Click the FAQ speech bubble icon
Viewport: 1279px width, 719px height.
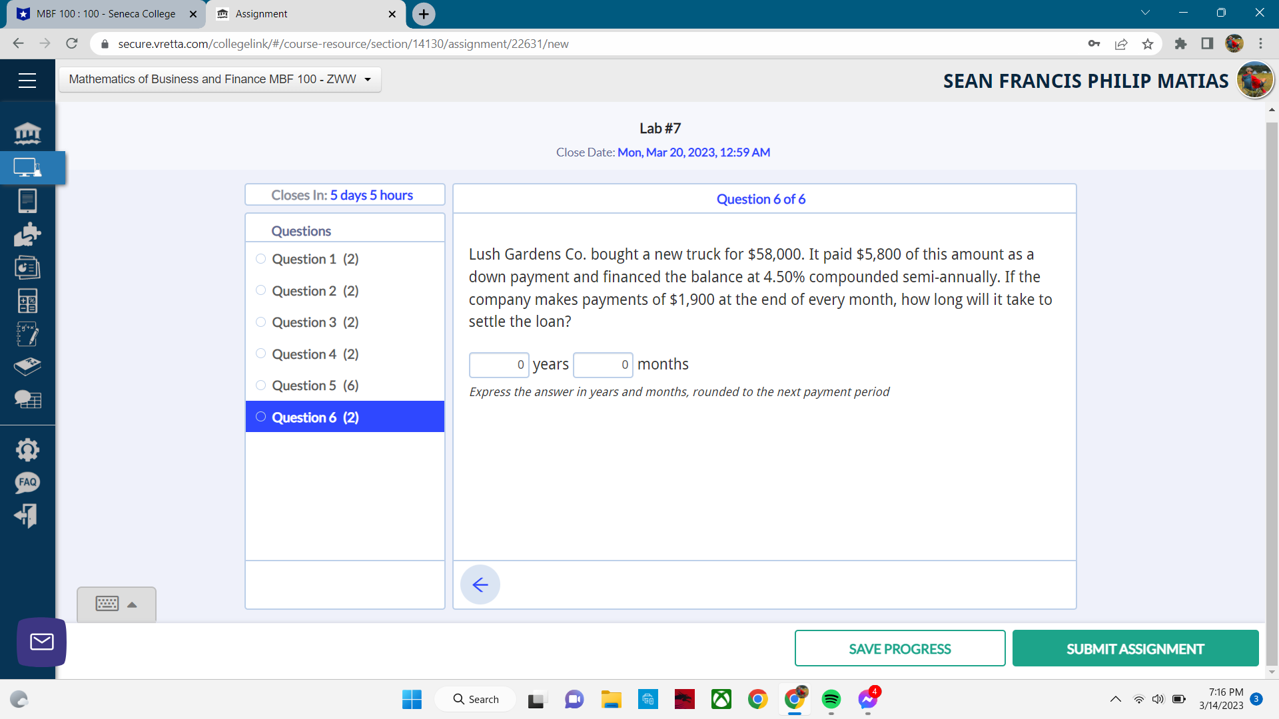pos(27,483)
